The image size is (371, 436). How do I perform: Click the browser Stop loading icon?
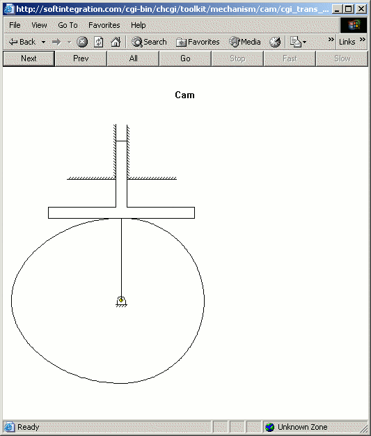[x=82, y=42]
